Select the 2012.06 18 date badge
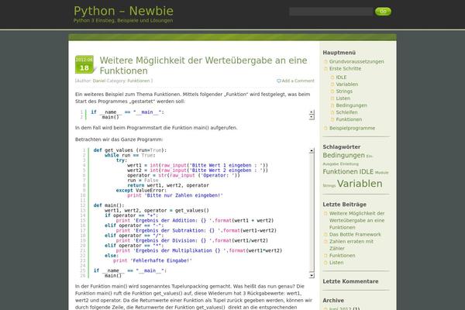Image resolution: width=465 pixels, height=310 pixels. click(x=84, y=64)
